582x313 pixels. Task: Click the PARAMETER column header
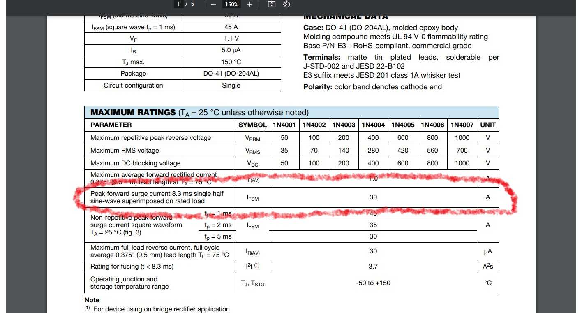[111, 125]
